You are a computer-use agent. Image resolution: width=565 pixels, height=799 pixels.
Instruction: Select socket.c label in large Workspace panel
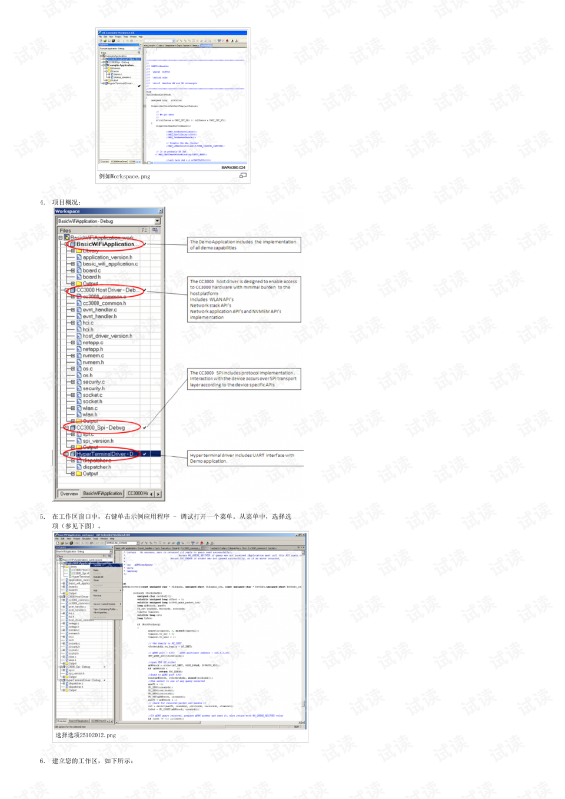[93, 395]
